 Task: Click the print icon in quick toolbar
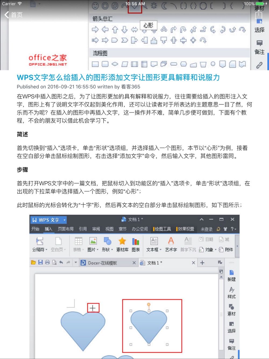pyautogui.click(x=47, y=262)
